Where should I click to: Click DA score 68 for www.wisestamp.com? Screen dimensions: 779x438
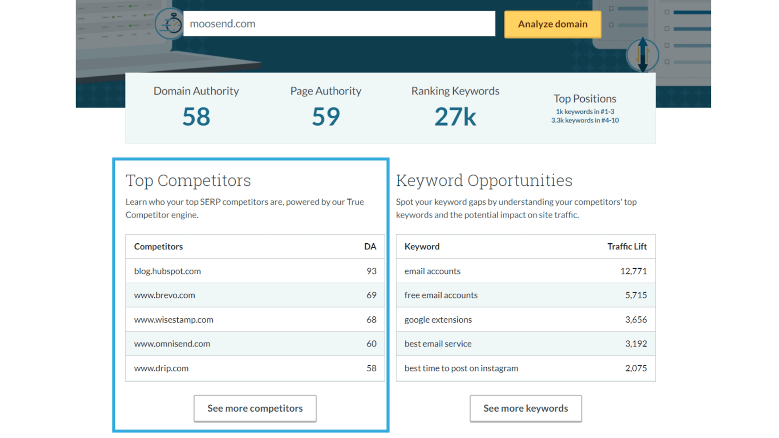pos(371,320)
